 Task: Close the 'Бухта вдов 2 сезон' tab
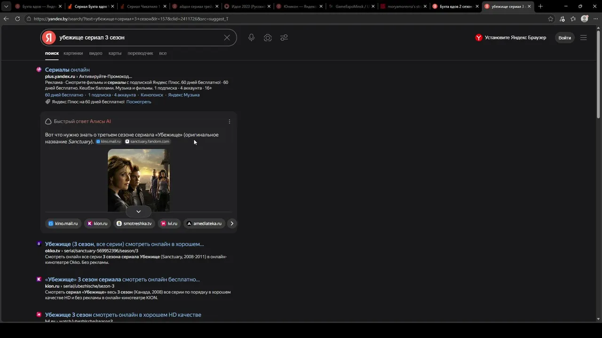tap(477, 7)
